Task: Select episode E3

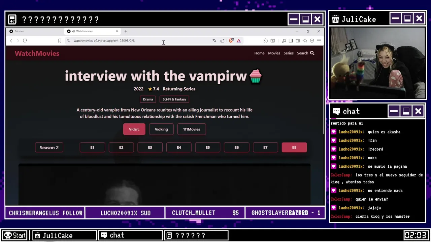Action: pos(150,148)
